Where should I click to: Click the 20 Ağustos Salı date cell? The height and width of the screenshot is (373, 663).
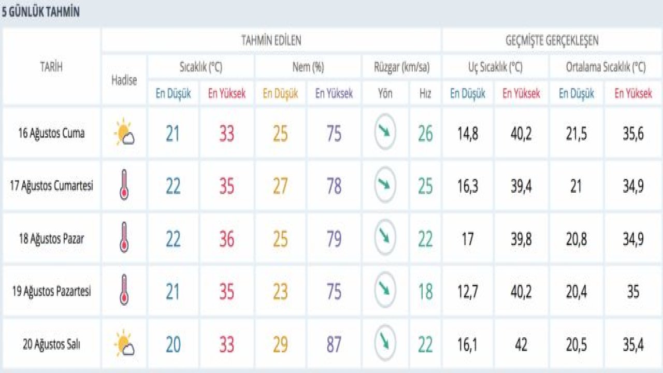[x=51, y=344]
